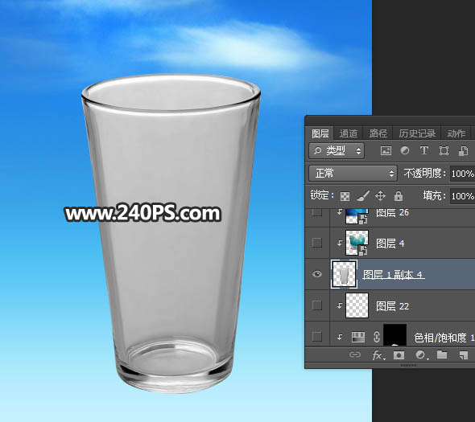Select the 图层 1 副本 4 thumbnail
Screen dimensions: 475x422
coord(344,274)
